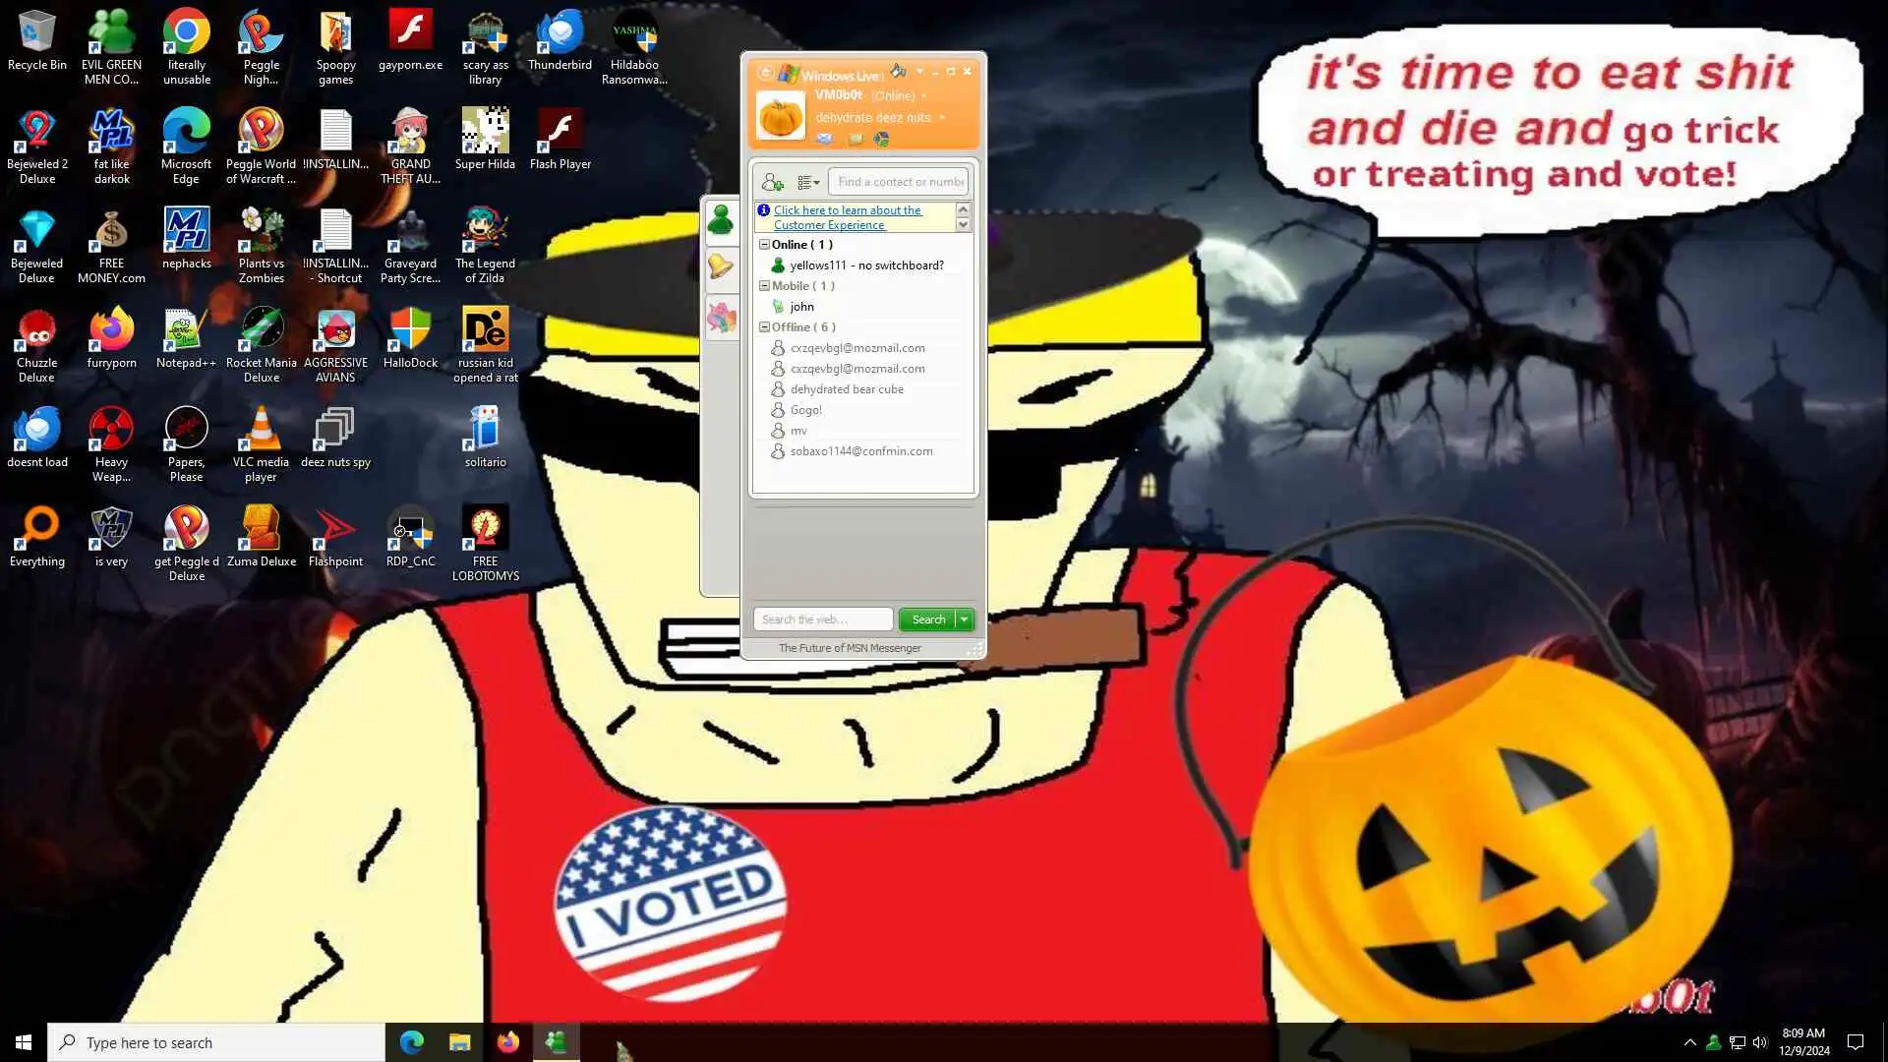This screenshot has height=1062, width=1888.
Task: Open the Online status dropdown arrow
Action: tap(923, 96)
